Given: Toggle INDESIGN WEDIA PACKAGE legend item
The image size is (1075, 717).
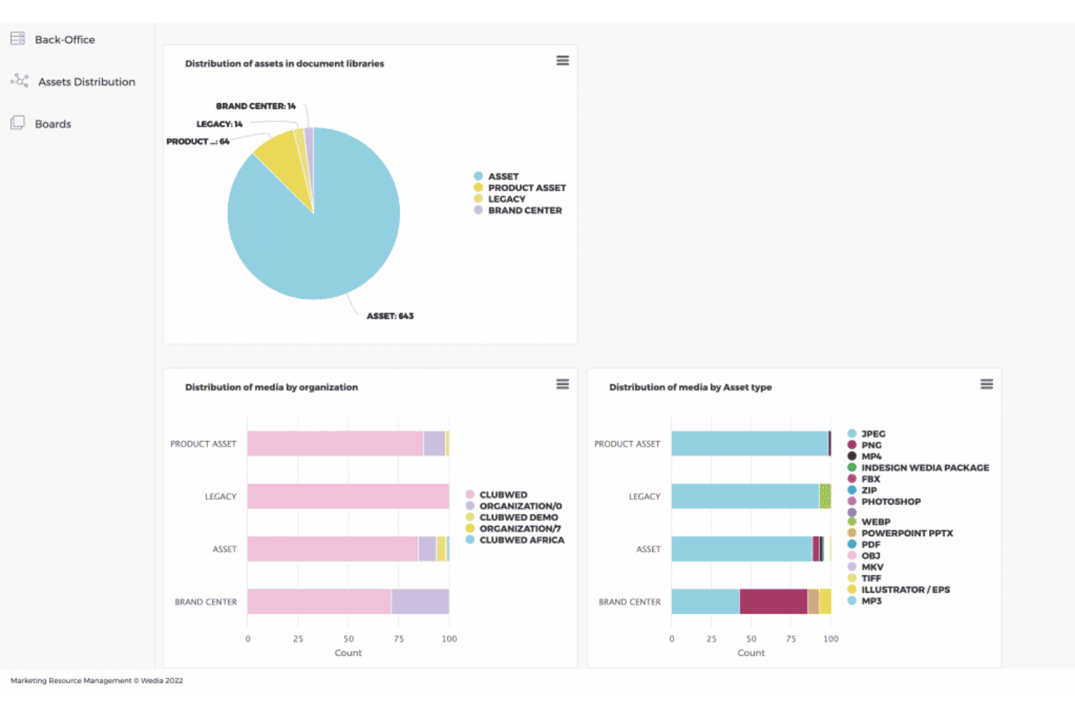Looking at the screenshot, I should point(918,468).
